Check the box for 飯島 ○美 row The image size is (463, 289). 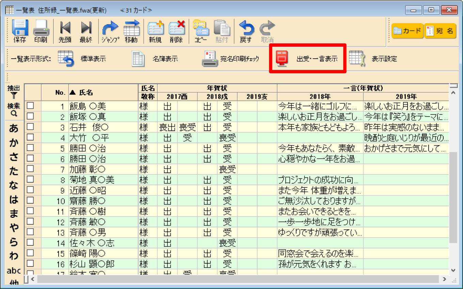click(30, 106)
